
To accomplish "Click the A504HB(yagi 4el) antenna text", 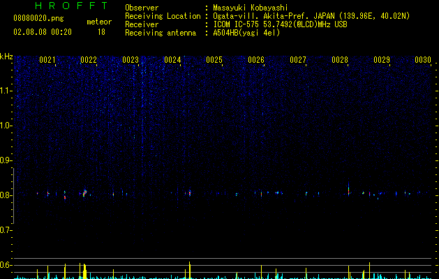I will (246, 33).
